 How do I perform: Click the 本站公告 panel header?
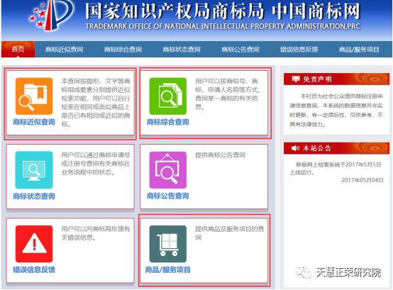337,148
